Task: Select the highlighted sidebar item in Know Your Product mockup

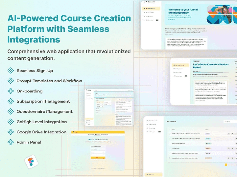Action: [x=180, y=65]
